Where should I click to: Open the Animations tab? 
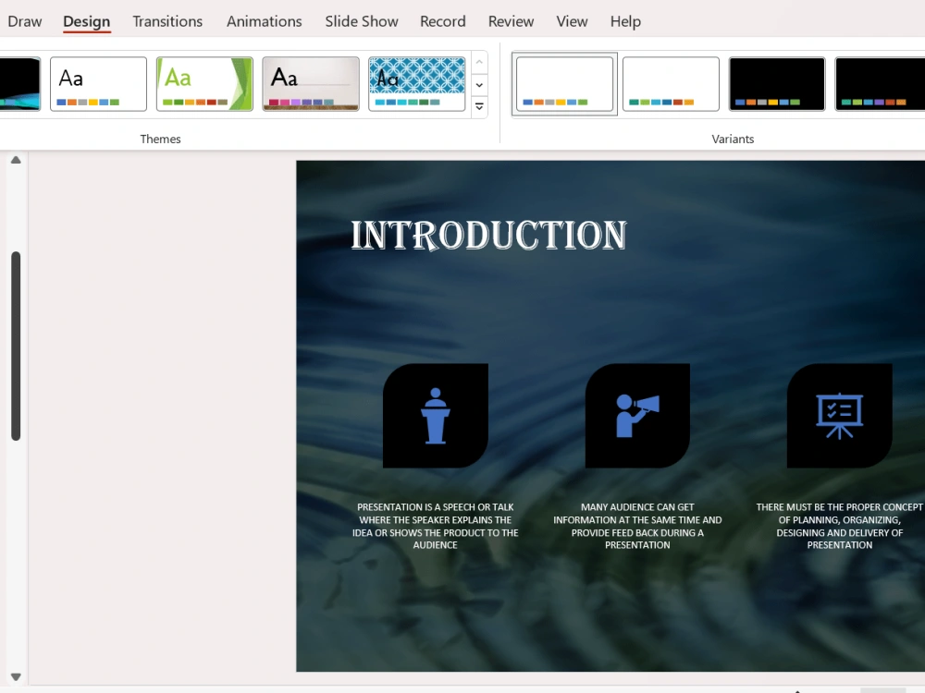pyautogui.click(x=265, y=21)
